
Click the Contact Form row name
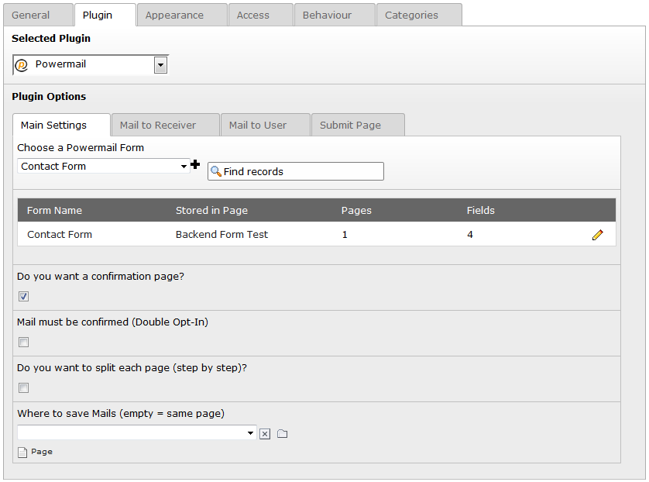[x=60, y=235]
